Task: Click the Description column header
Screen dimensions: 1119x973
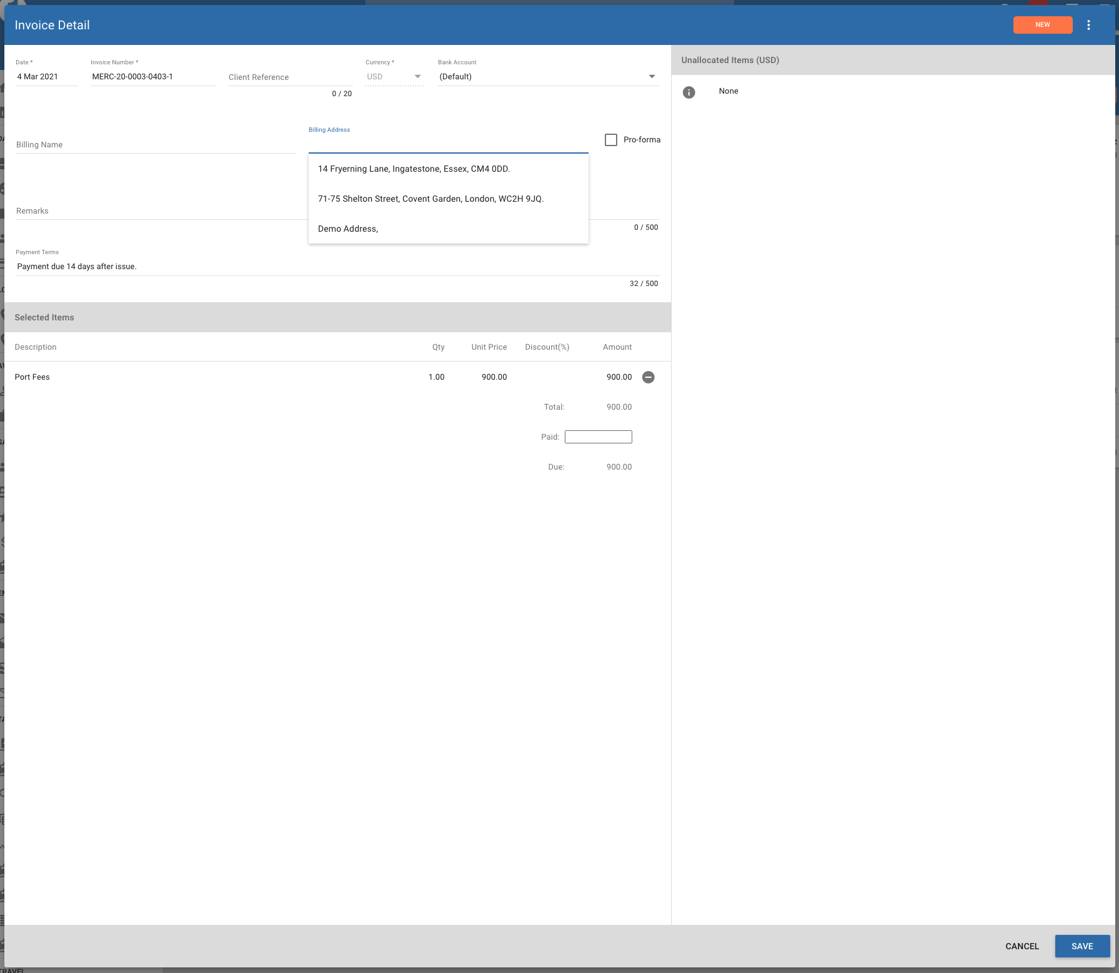Action: pyautogui.click(x=36, y=347)
